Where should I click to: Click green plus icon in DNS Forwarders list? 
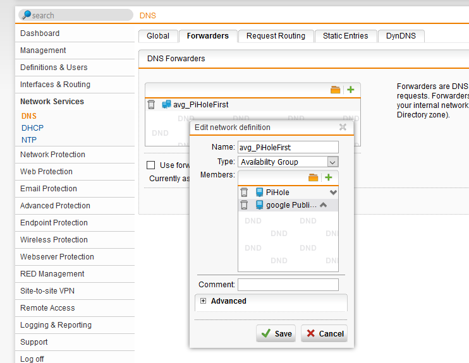pos(350,90)
